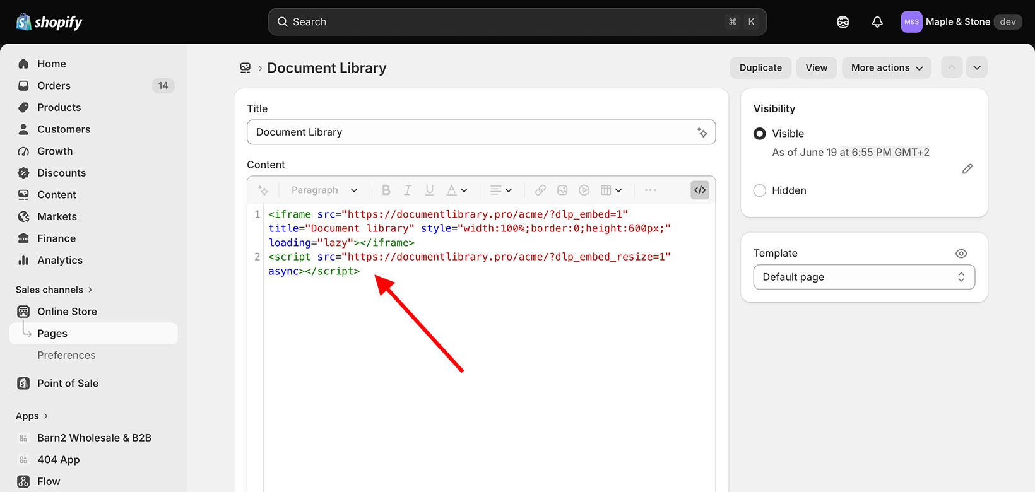Click the AI sparkle icon in the Title field
This screenshot has height=492, width=1035.
[x=702, y=132]
